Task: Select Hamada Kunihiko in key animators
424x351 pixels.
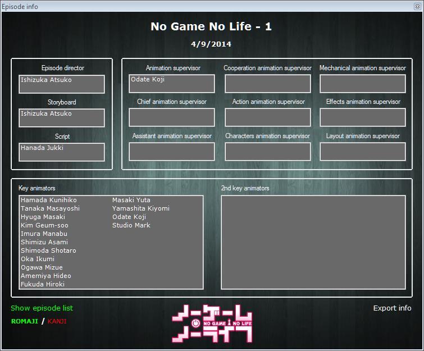Action: 49,200
